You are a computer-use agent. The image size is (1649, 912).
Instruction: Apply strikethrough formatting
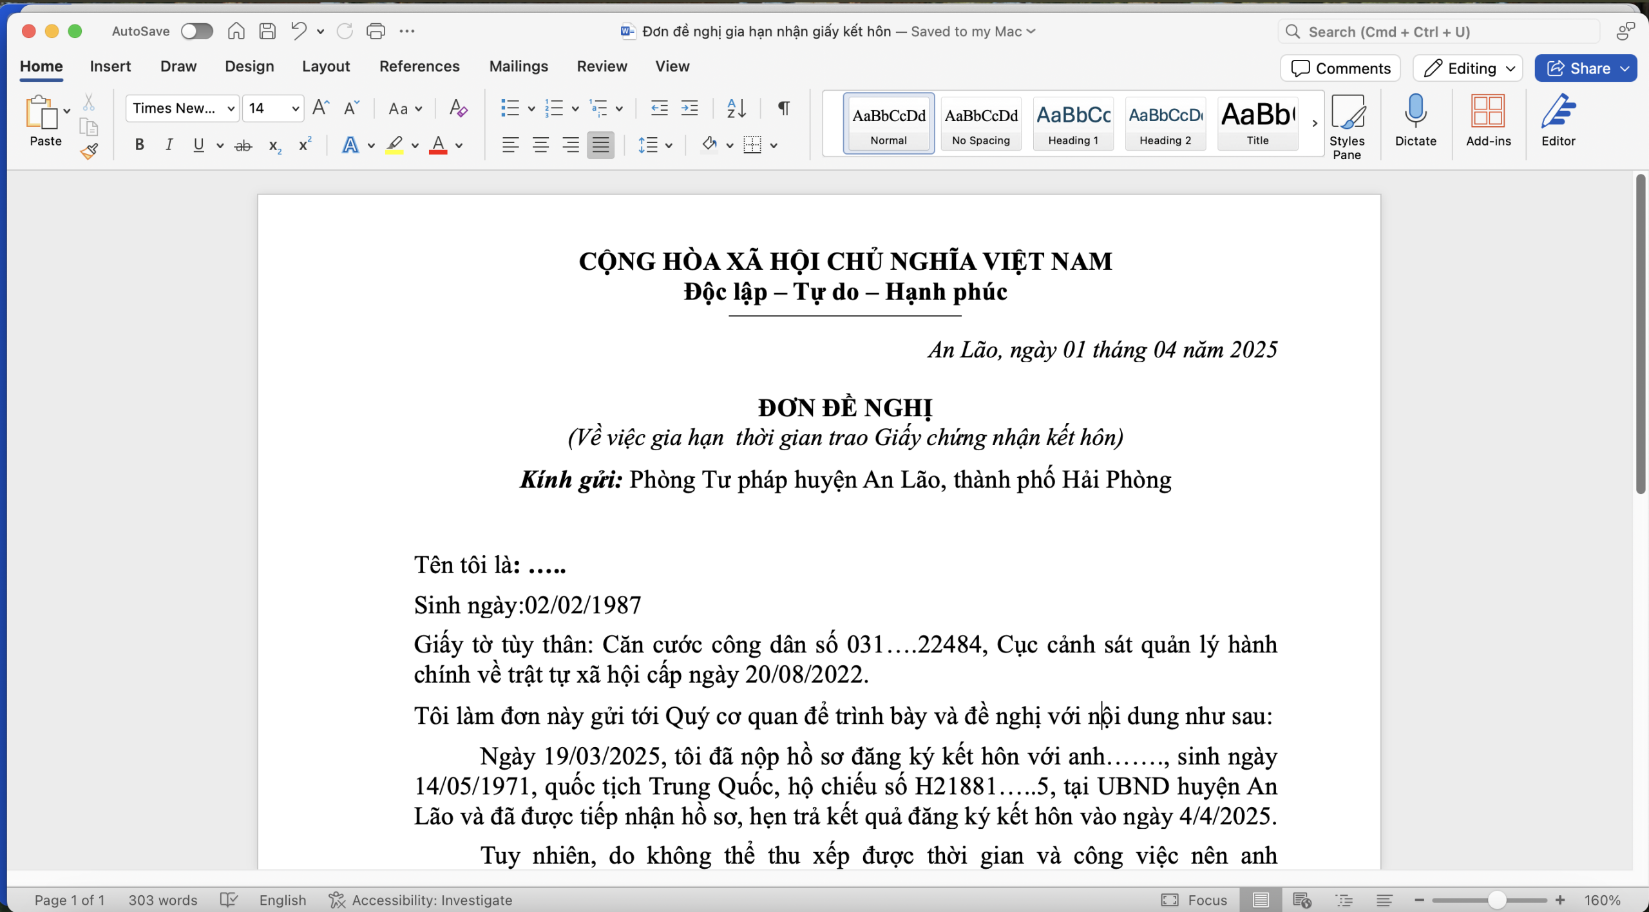click(243, 146)
